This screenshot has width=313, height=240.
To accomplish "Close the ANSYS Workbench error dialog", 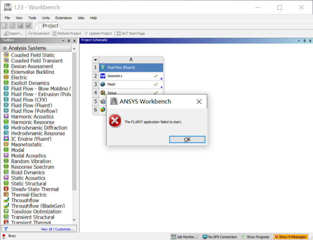I will click(x=199, y=102).
